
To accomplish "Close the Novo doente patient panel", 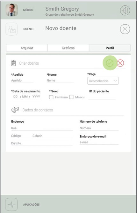I will [x=125, y=29].
